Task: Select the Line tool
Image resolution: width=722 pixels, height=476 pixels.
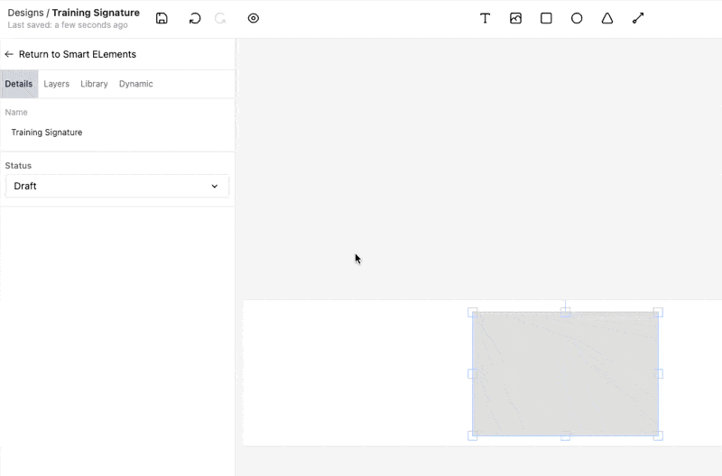Action: click(638, 18)
